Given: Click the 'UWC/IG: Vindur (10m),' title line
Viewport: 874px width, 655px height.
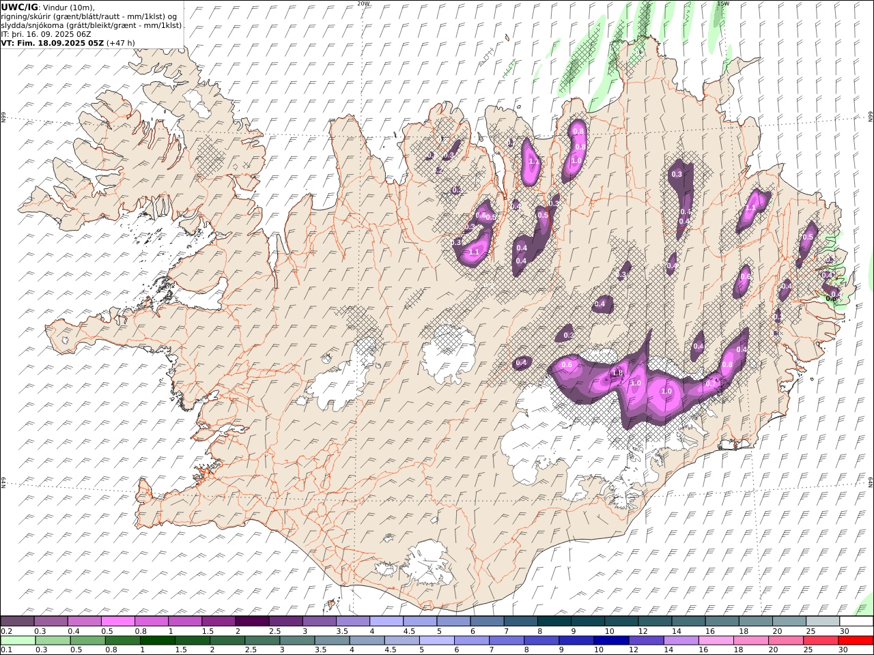Looking at the screenshot, I should pyautogui.click(x=48, y=7).
